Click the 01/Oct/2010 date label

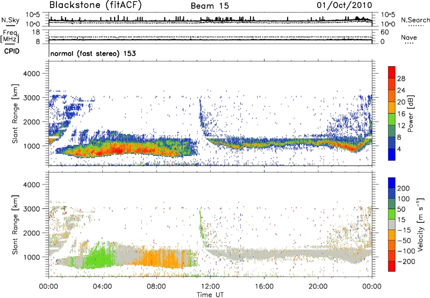[x=345, y=5]
